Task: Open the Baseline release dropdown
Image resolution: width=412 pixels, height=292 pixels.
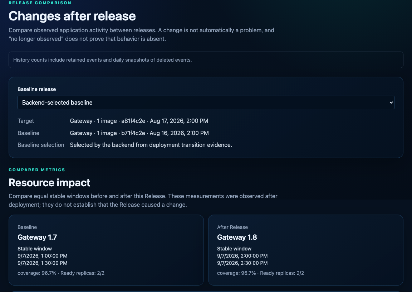Action: point(206,102)
